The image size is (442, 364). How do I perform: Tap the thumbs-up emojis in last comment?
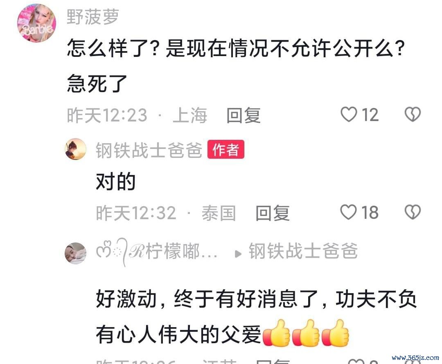[x=306, y=333]
